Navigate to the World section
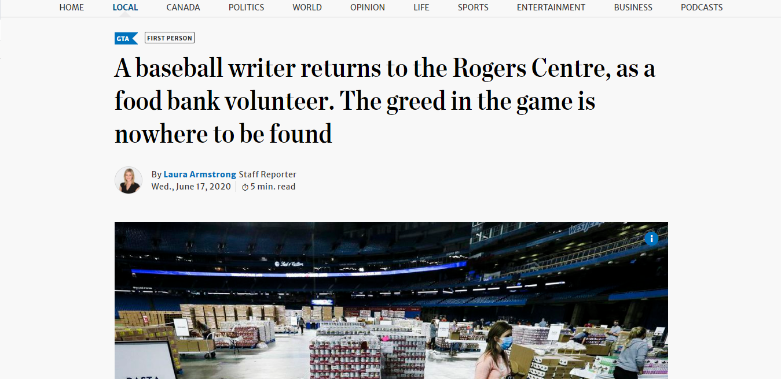781x379 pixels. pos(307,8)
